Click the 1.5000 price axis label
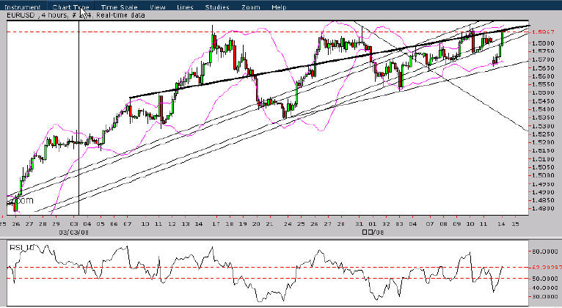The image size is (562, 308). pyautogui.click(x=543, y=175)
